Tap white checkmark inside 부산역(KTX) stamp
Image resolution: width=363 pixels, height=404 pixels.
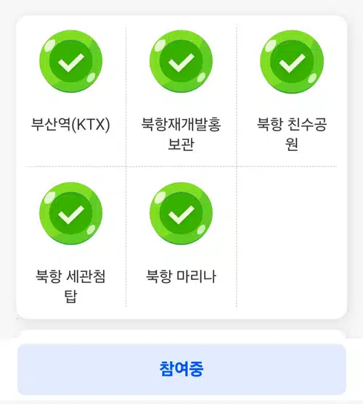click(x=71, y=62)
